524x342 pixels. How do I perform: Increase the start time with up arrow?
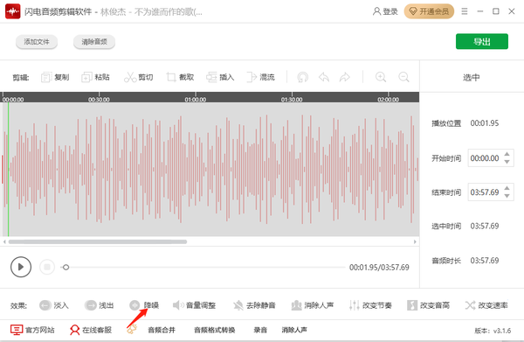click(507, 154)
